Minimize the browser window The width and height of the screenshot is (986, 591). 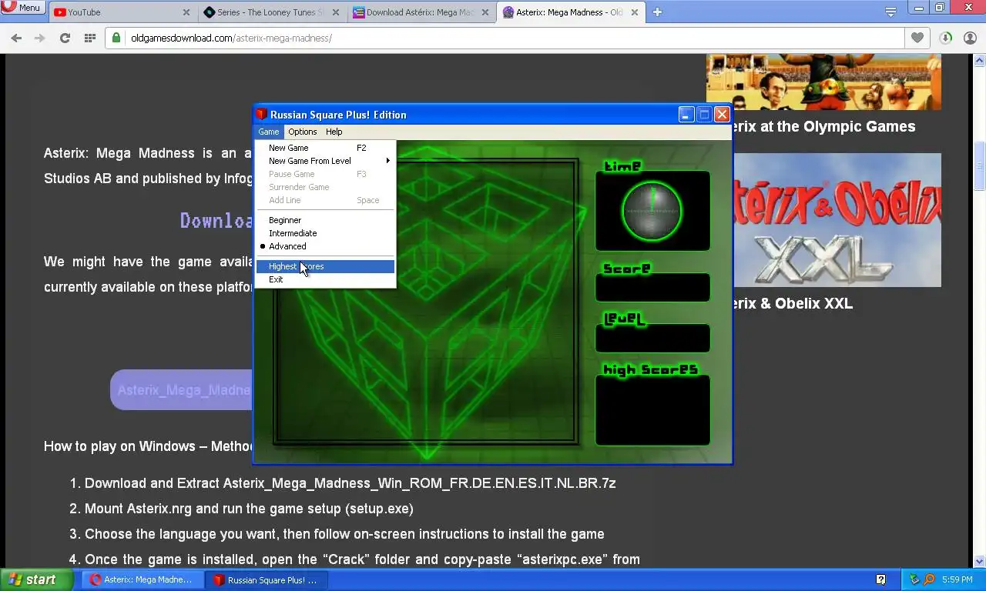pyautogui.click(x=919, y=8)
